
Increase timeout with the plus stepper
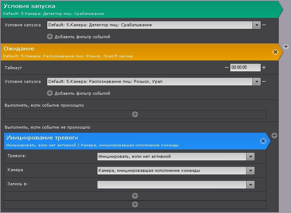264,67
